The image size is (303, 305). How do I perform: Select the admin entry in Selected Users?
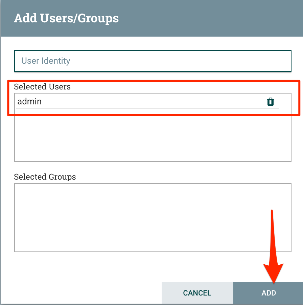(135, 102)
